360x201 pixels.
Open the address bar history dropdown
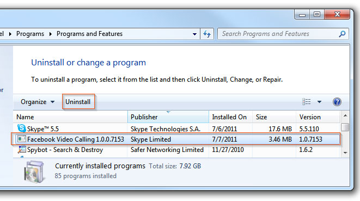tap(194, 34)
